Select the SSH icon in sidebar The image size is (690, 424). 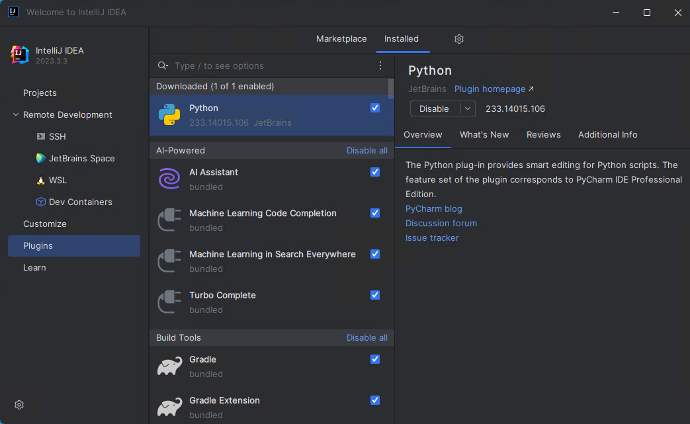[x=41, y=136]
